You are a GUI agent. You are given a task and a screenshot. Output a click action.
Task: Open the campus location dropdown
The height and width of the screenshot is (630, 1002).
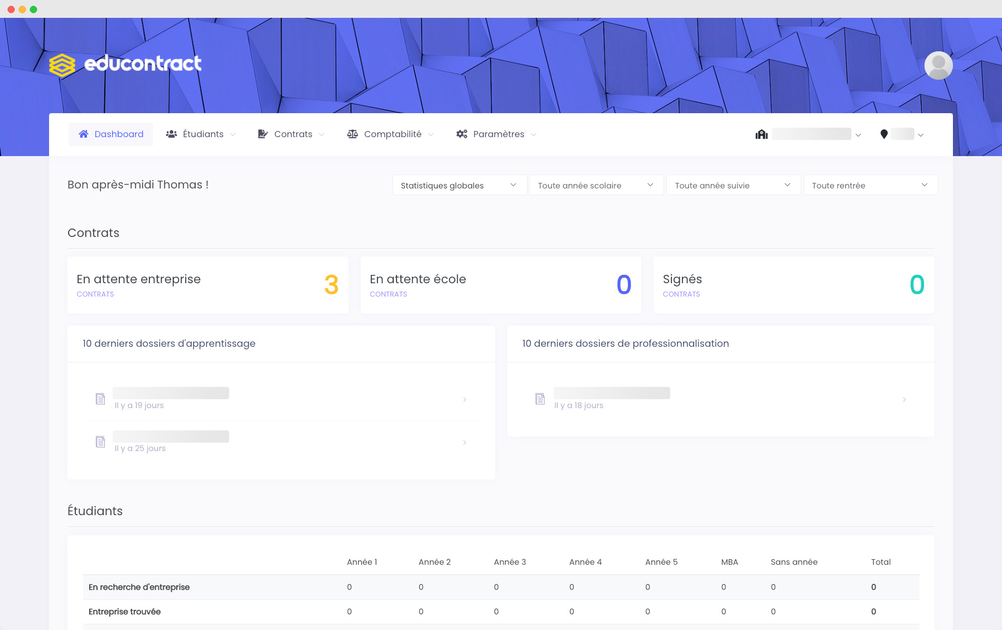[902, 134]
